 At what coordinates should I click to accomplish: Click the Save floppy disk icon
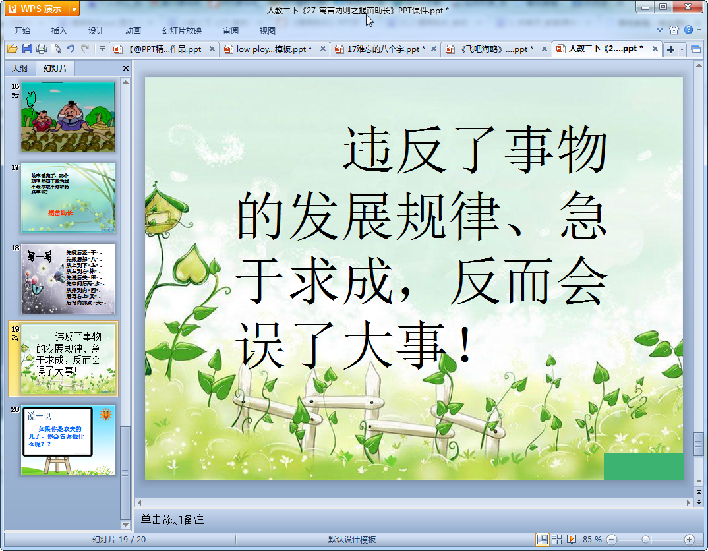click(x=27, y=49)
